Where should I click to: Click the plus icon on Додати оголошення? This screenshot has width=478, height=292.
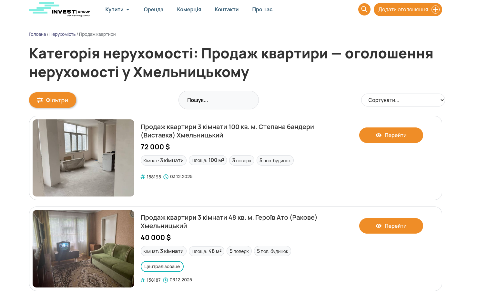[435, 9]
